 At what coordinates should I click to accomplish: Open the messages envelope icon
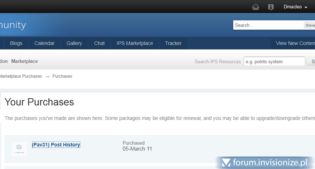pyautogui.click(x=256, y=7)
